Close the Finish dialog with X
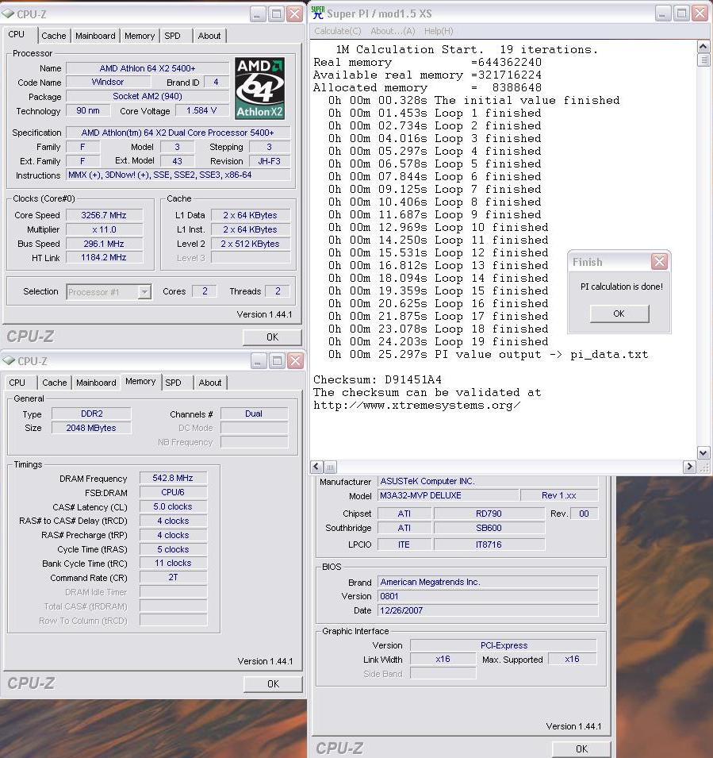The width and height of the screenshot is (713, 758). (x=659, y=262)
